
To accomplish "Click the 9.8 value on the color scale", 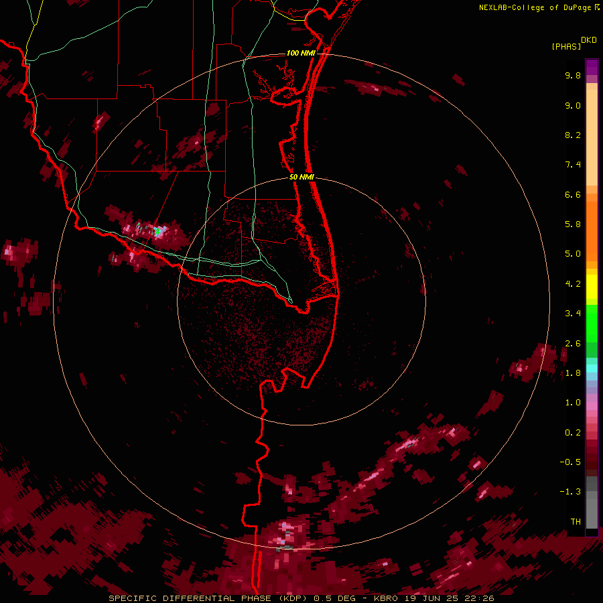I will [573, 75].
